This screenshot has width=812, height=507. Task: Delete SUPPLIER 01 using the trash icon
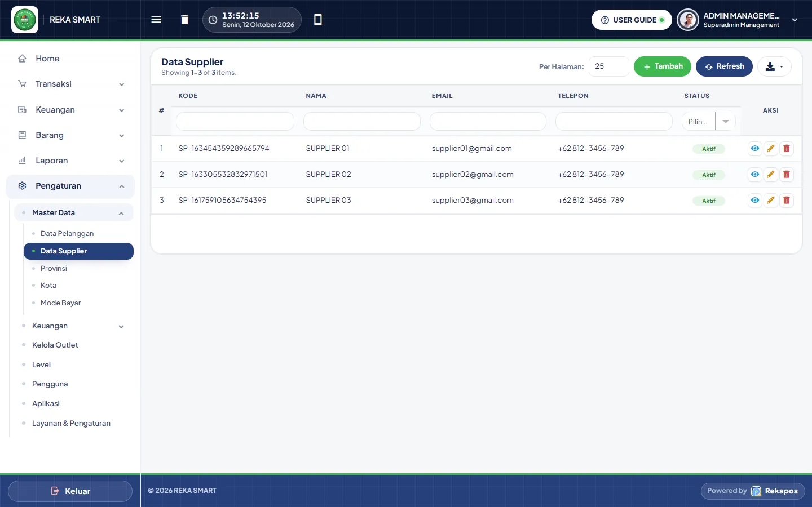coord(786,149)
